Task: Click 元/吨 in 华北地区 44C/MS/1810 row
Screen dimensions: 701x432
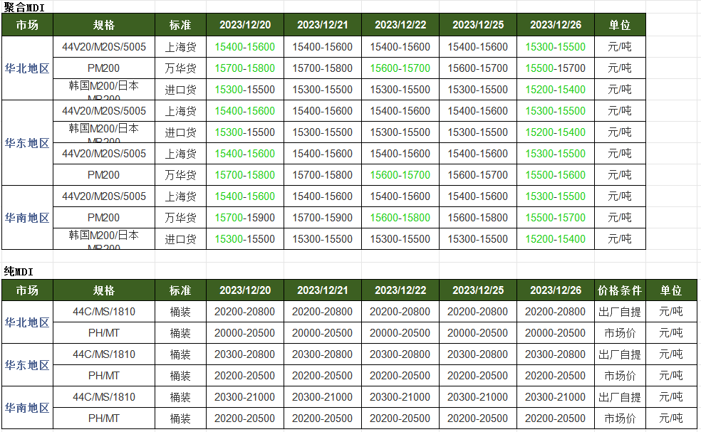Action: (x=671, y=312)
